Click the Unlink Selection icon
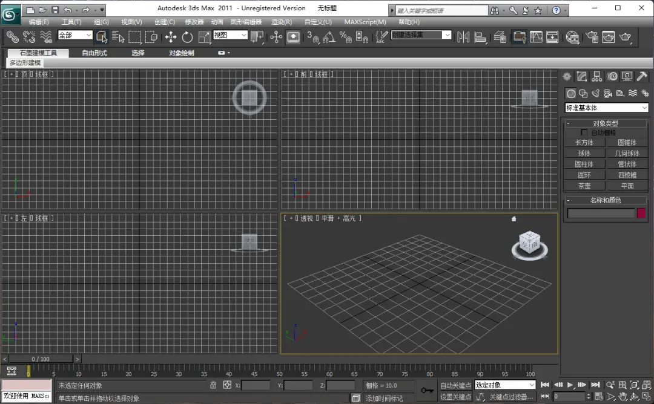This screenshot has height=404, width=654. point(29,37)
